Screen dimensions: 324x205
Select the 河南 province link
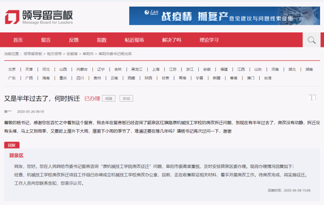coord(275,69)
